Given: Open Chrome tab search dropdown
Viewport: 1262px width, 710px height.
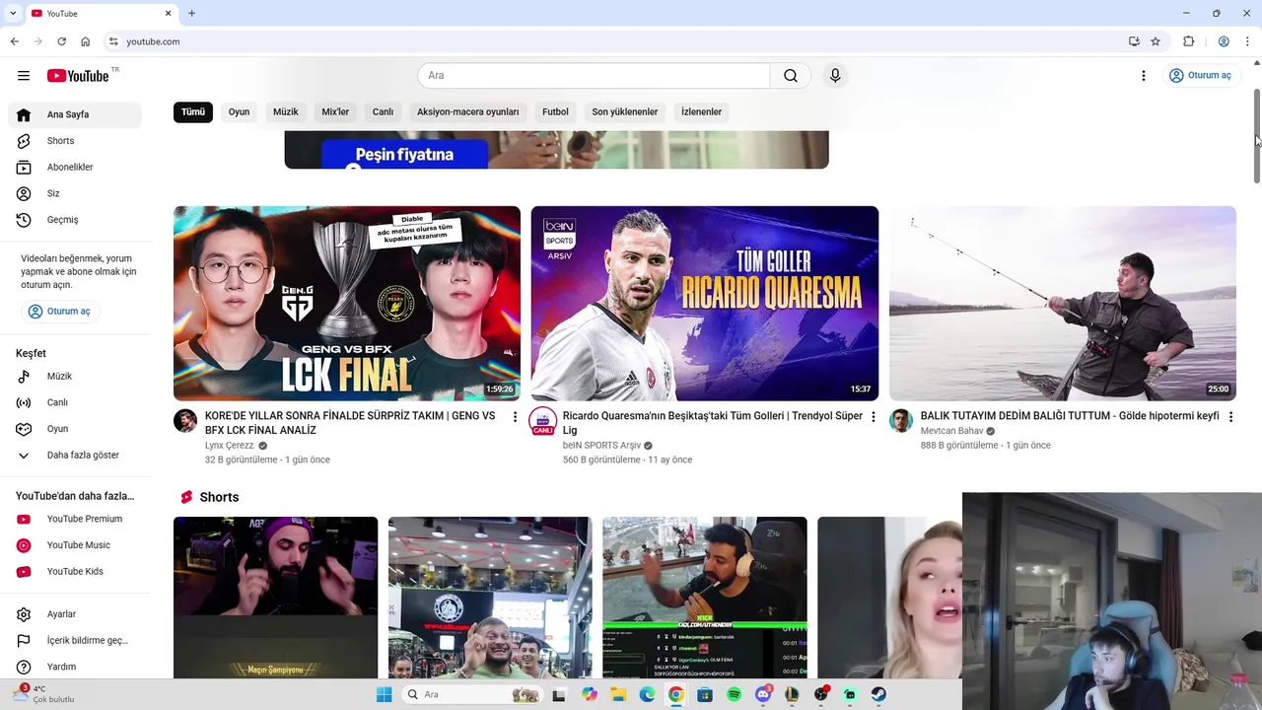Looking at the screenshot, I should (x=13, y=14).
